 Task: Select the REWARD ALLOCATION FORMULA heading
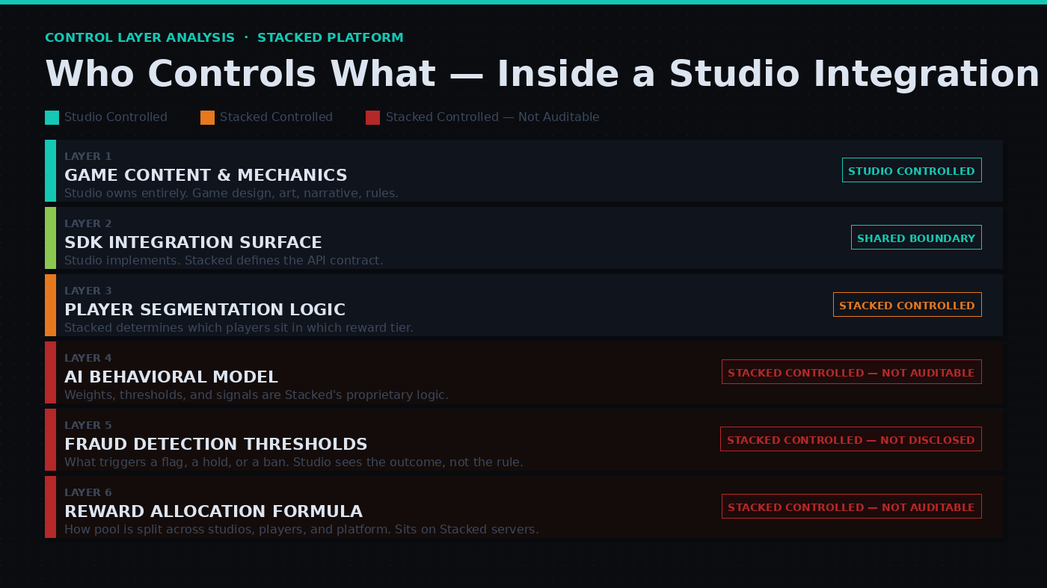pos(213,512)
